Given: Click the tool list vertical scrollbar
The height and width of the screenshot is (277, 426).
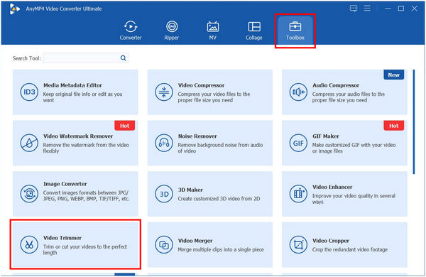Looking at the screenshot, I should click(414, 121).
